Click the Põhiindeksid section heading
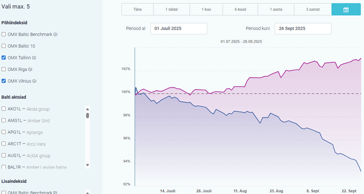364x194 pixels. pyautogui.click(x=14, y=23)
